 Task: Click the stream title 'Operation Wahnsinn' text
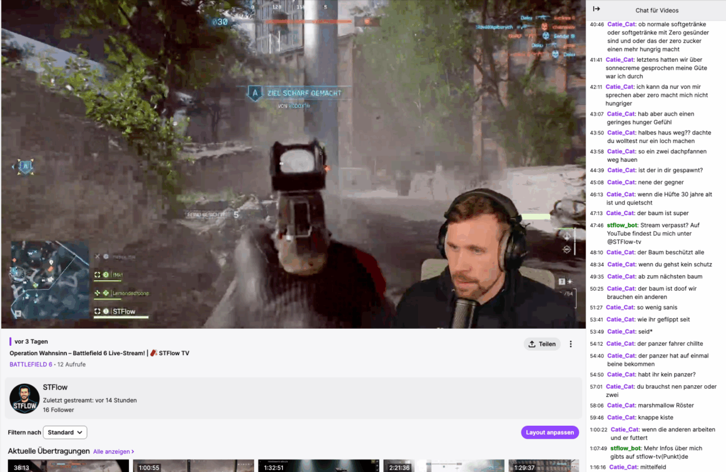point(100,353)
